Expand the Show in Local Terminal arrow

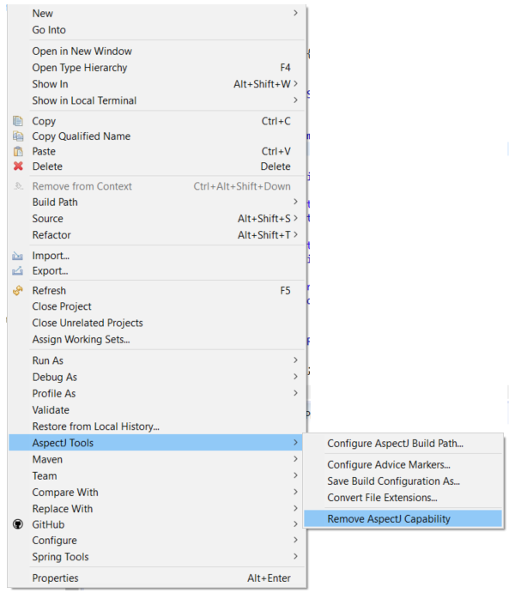pyautogui.click(x=295, y=100)
